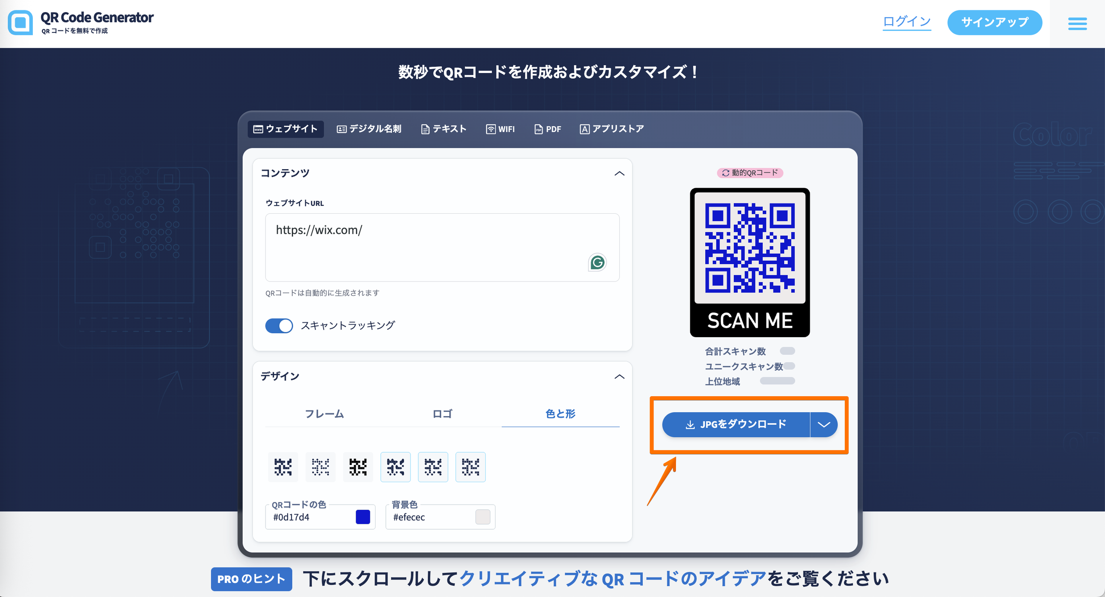
Task: Click the SCAN ME QR code preview
Action: coord(750,262)
